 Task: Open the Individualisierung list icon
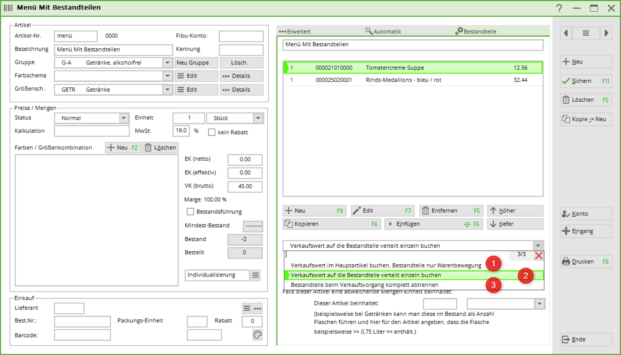pyautogui.click(x=255, y=275)
